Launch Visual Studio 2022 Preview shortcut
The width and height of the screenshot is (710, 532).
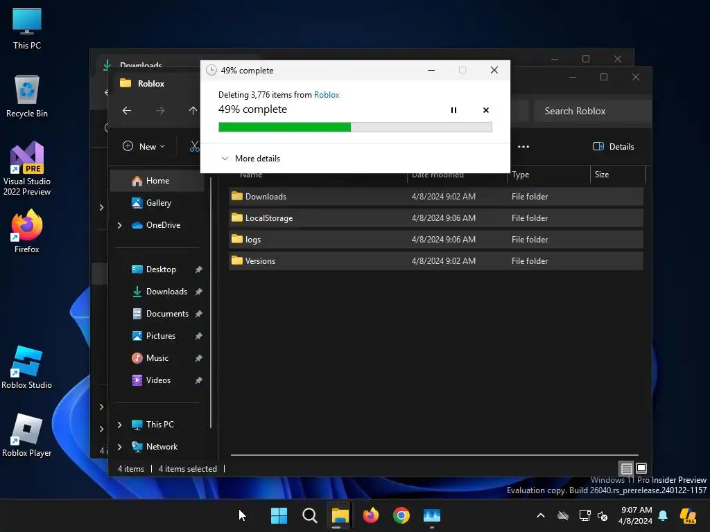(27, 168)
